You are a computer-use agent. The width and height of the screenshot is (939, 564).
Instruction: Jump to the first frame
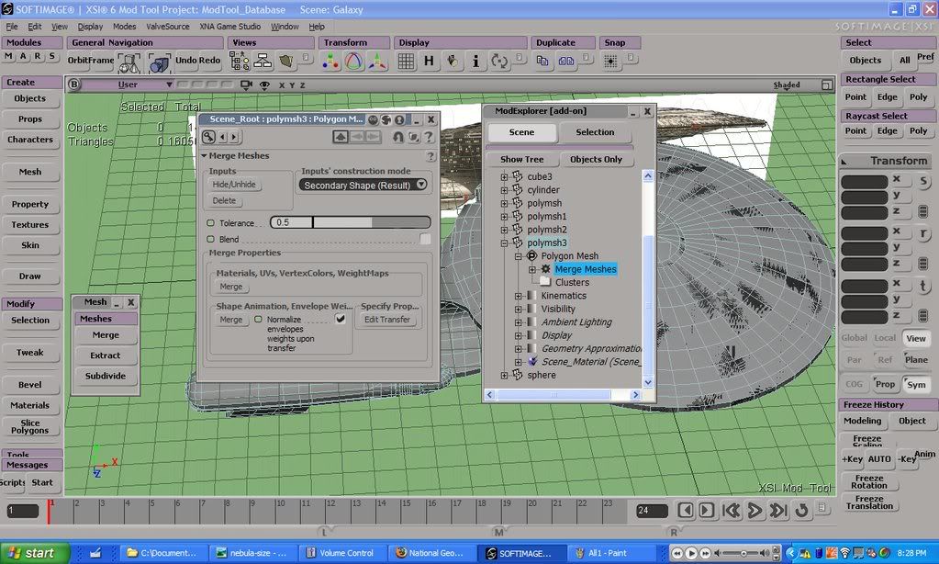click(x=732, y=510)
